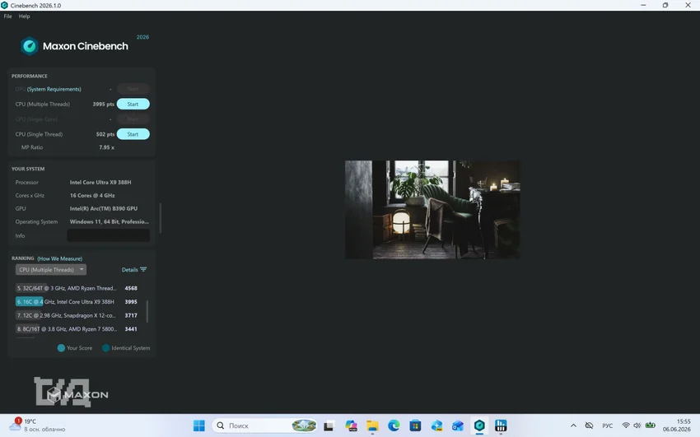Image resolution: width=700 pixels, height=437 pixels.
Task: Open the File menu
Action: click(7, 16)
